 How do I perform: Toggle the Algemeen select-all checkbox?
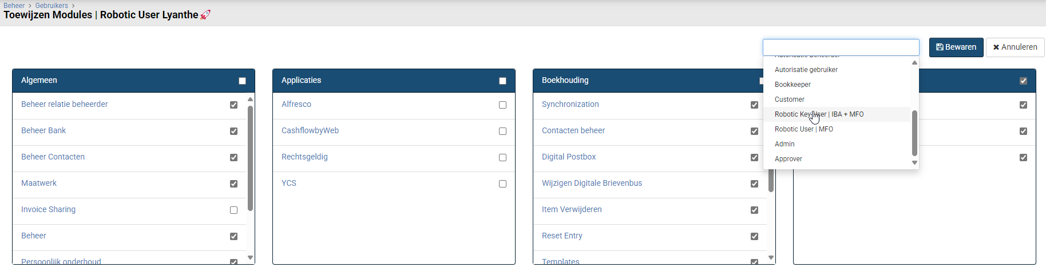pyautogui.click(x=242, y=81)
